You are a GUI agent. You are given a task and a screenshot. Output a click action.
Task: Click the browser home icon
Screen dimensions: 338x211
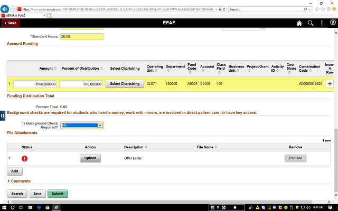tap(317, 9)
